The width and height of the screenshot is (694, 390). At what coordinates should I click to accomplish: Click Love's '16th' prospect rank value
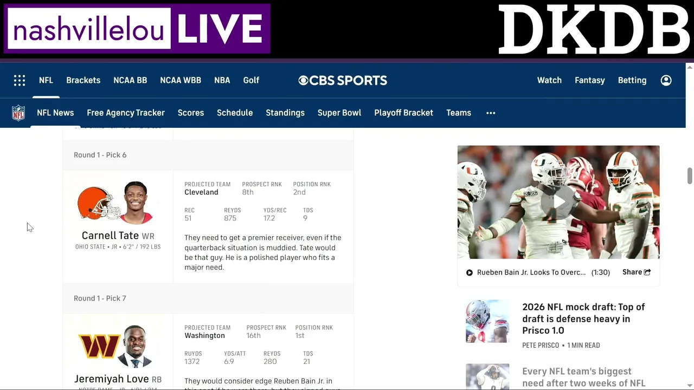coord(254,336)
